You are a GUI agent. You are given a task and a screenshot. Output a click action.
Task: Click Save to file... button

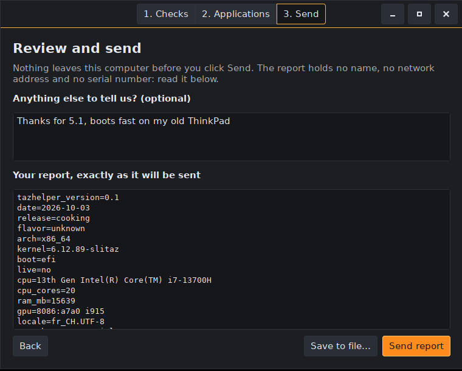pos(340,346)
